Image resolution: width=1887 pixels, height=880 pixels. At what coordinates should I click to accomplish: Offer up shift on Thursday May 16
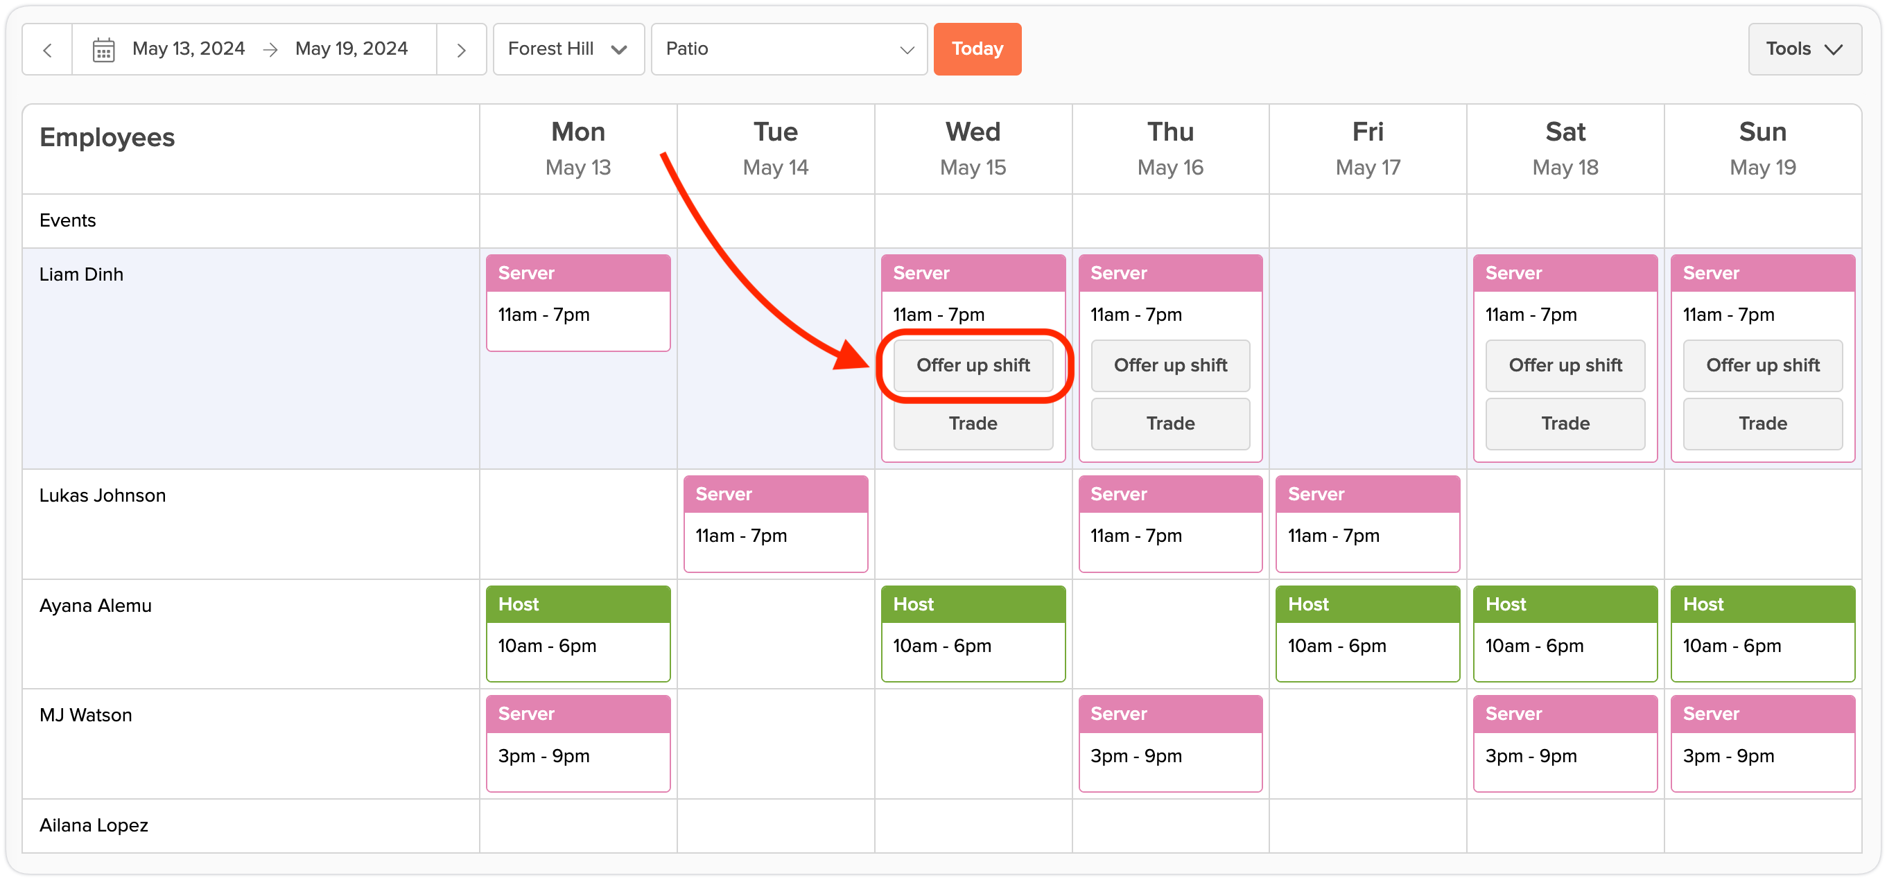(x=1170, y=364)
